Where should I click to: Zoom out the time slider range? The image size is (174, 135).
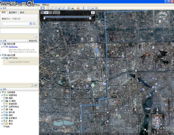click(54, 13)
